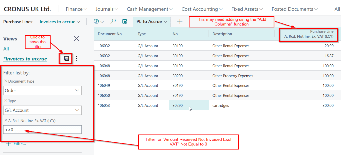
Task: Remove the Document Type filter
Action: [x=6, y=81]
